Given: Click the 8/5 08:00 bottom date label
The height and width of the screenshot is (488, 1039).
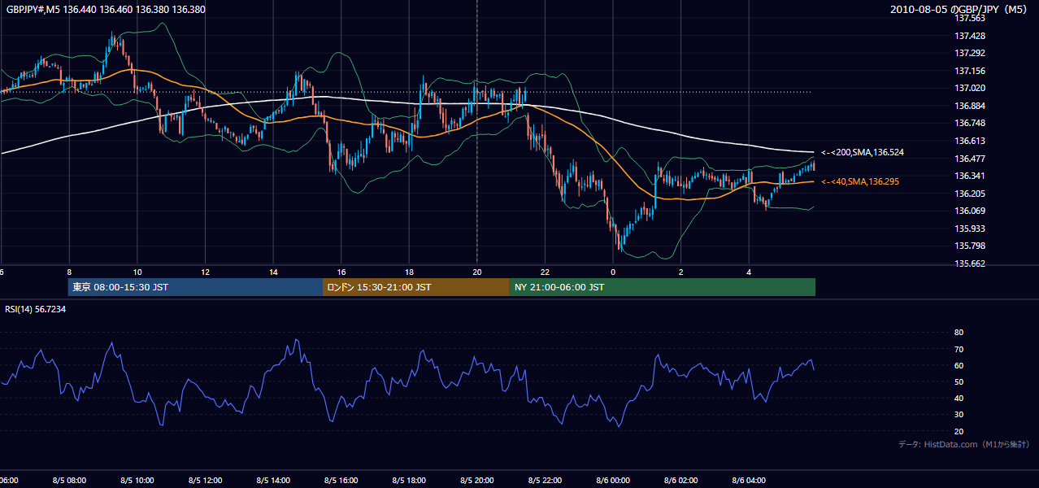Looking at the screenshot, I should (69, 481).
